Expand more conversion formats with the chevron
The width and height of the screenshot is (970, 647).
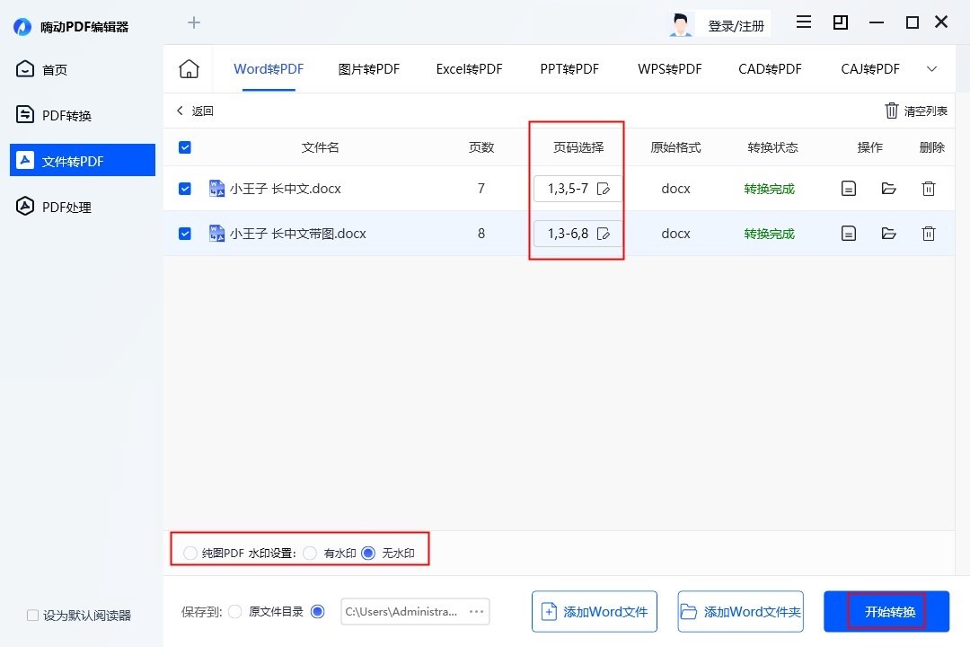(x=932, y=67)
